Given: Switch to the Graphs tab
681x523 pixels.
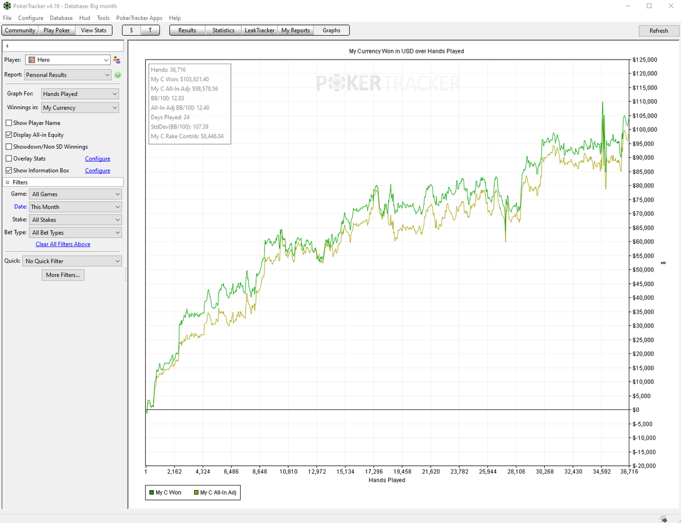Looking at the screenshot, I should [331, 30].
